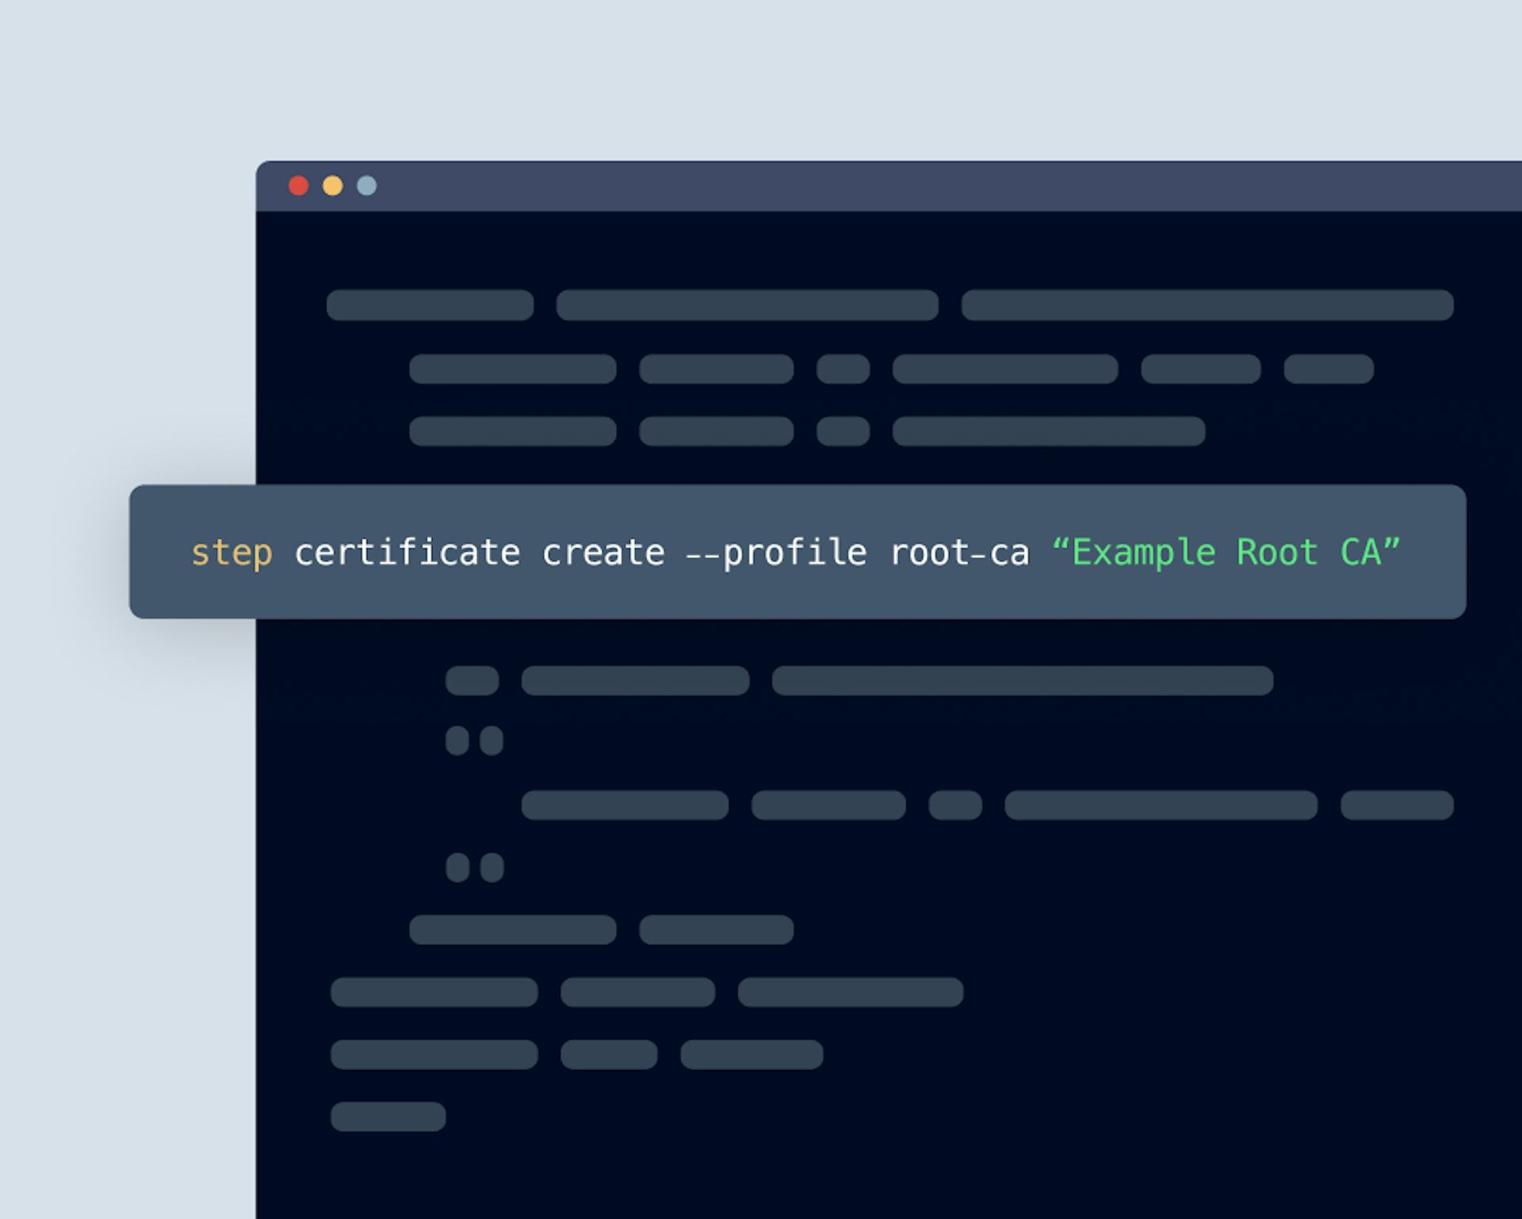1522x1219 pixels.
Task: Click the blue-gray window dot
Action: (x=367, y=185)
